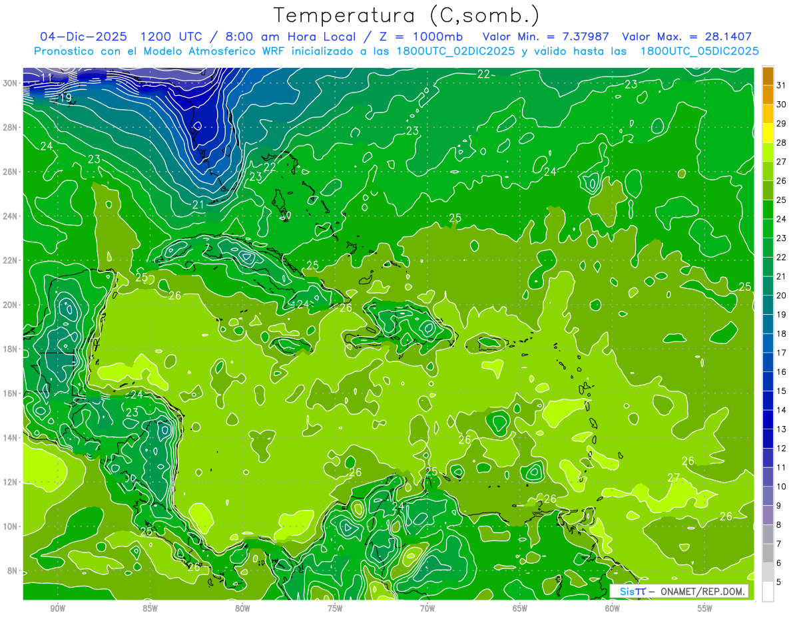Click the 1200 UTC time text

[172, 37]
